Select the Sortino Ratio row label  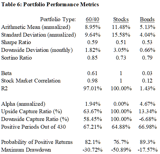16,58
